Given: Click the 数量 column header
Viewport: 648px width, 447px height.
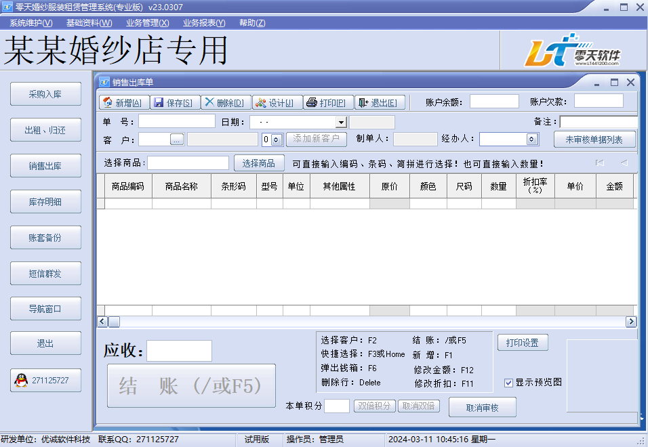Looking at the screenshot, I should [499, 186].
